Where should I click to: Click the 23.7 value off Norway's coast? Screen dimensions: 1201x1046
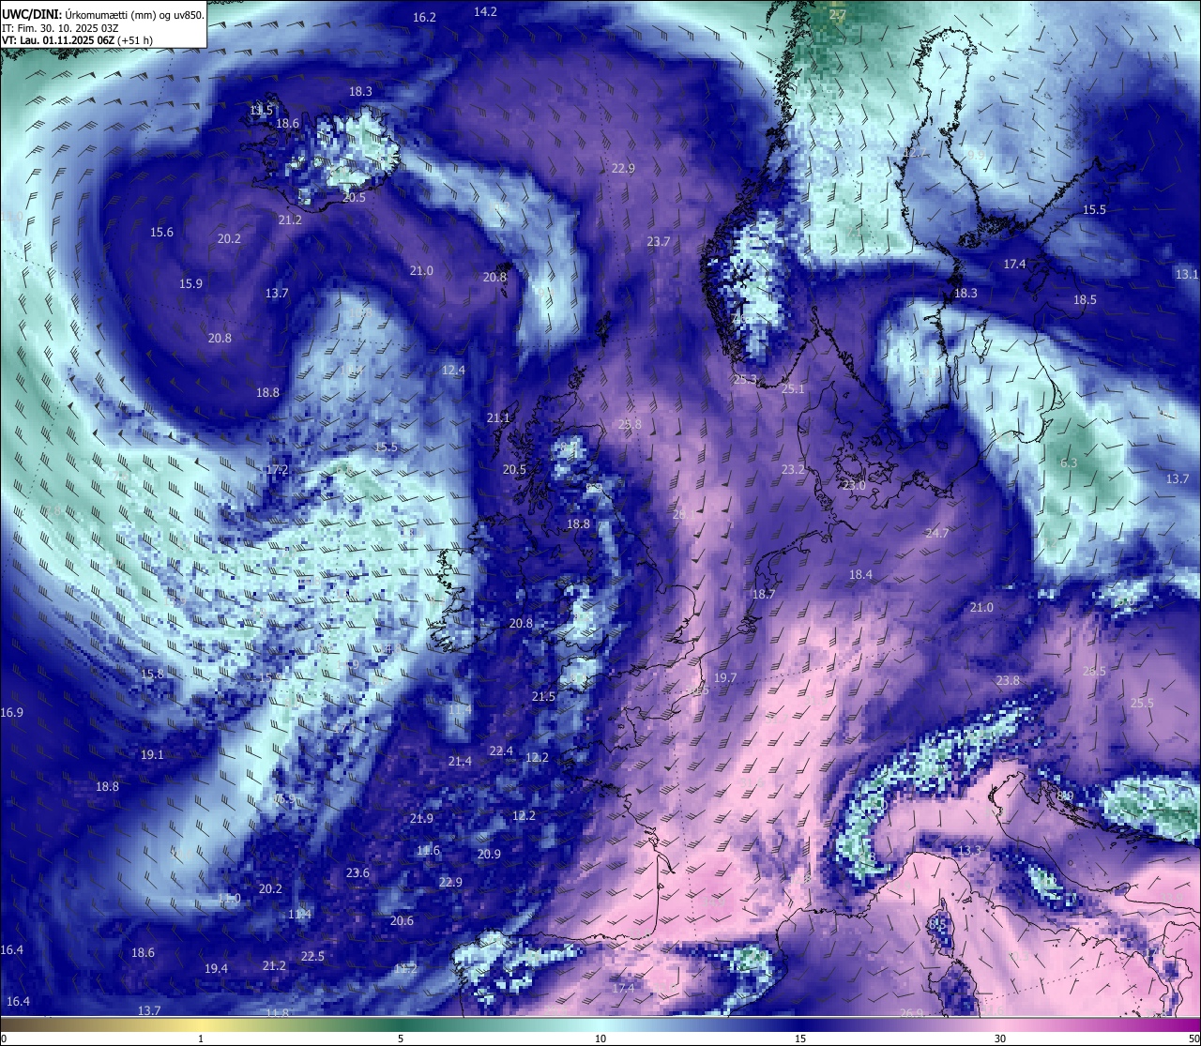659,241
